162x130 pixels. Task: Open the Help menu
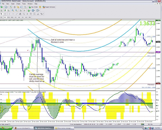pyautogui.click(x=36, y=4)
